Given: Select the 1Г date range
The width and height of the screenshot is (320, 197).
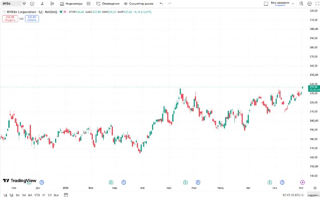Looking at the screenshot, I should (x=44, y=195).
